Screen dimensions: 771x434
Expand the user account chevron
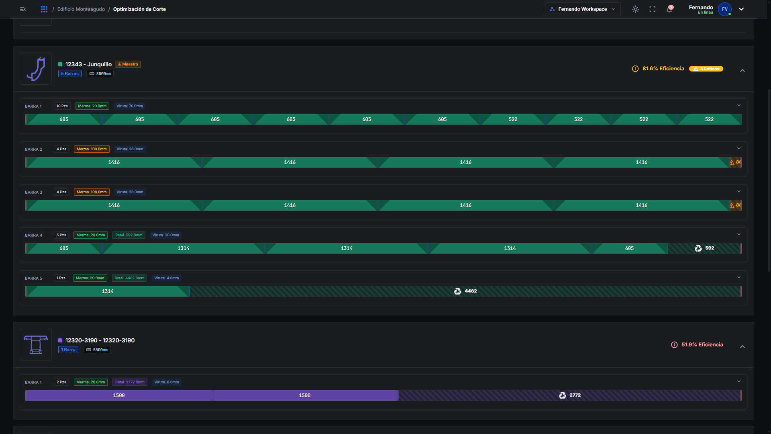click(741, 9)
